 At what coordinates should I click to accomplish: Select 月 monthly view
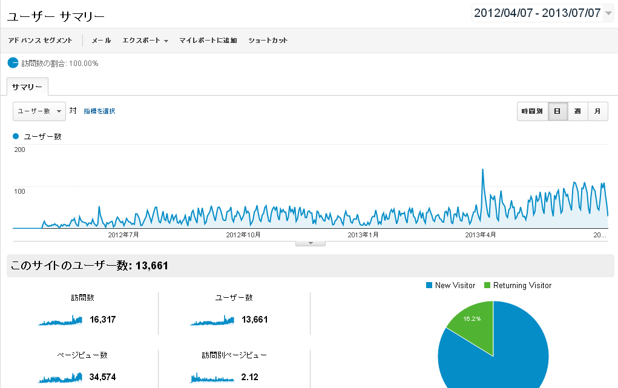tap(598, 111)
